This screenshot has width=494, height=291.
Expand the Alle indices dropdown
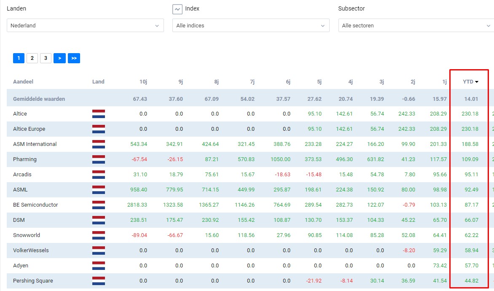[x=251, y=26]
